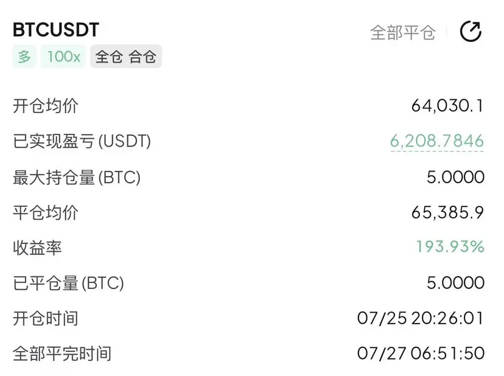Screen dimensions: 504x376
Task: Select the 全部平完时间 07/27 06:51:50 timestamp
Action: pyautogui.click(x=421, y=353)
